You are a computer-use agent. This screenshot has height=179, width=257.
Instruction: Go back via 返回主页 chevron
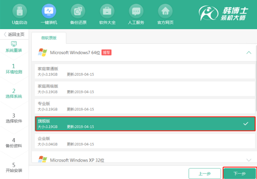(x=5, y=34)
